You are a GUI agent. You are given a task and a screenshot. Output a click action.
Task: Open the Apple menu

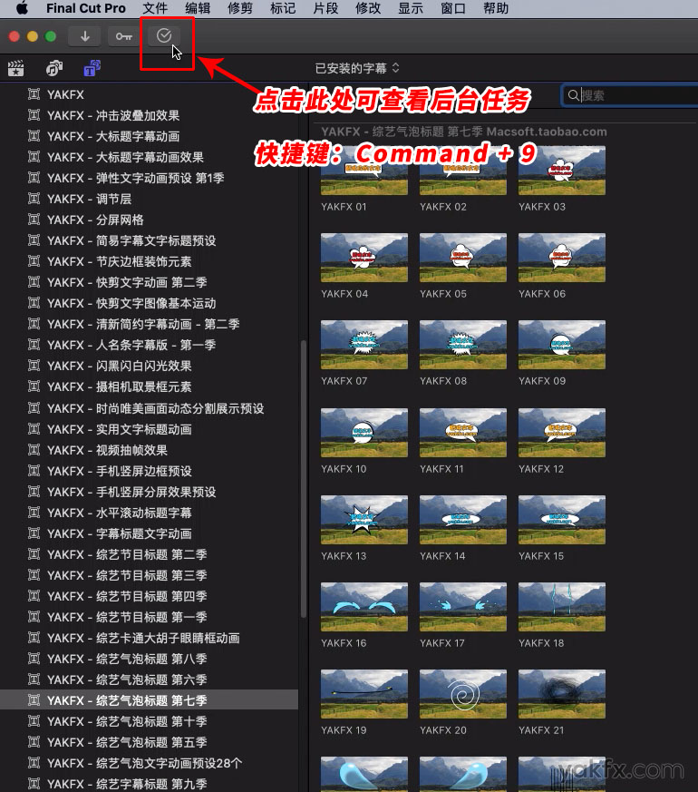[22, 8]
